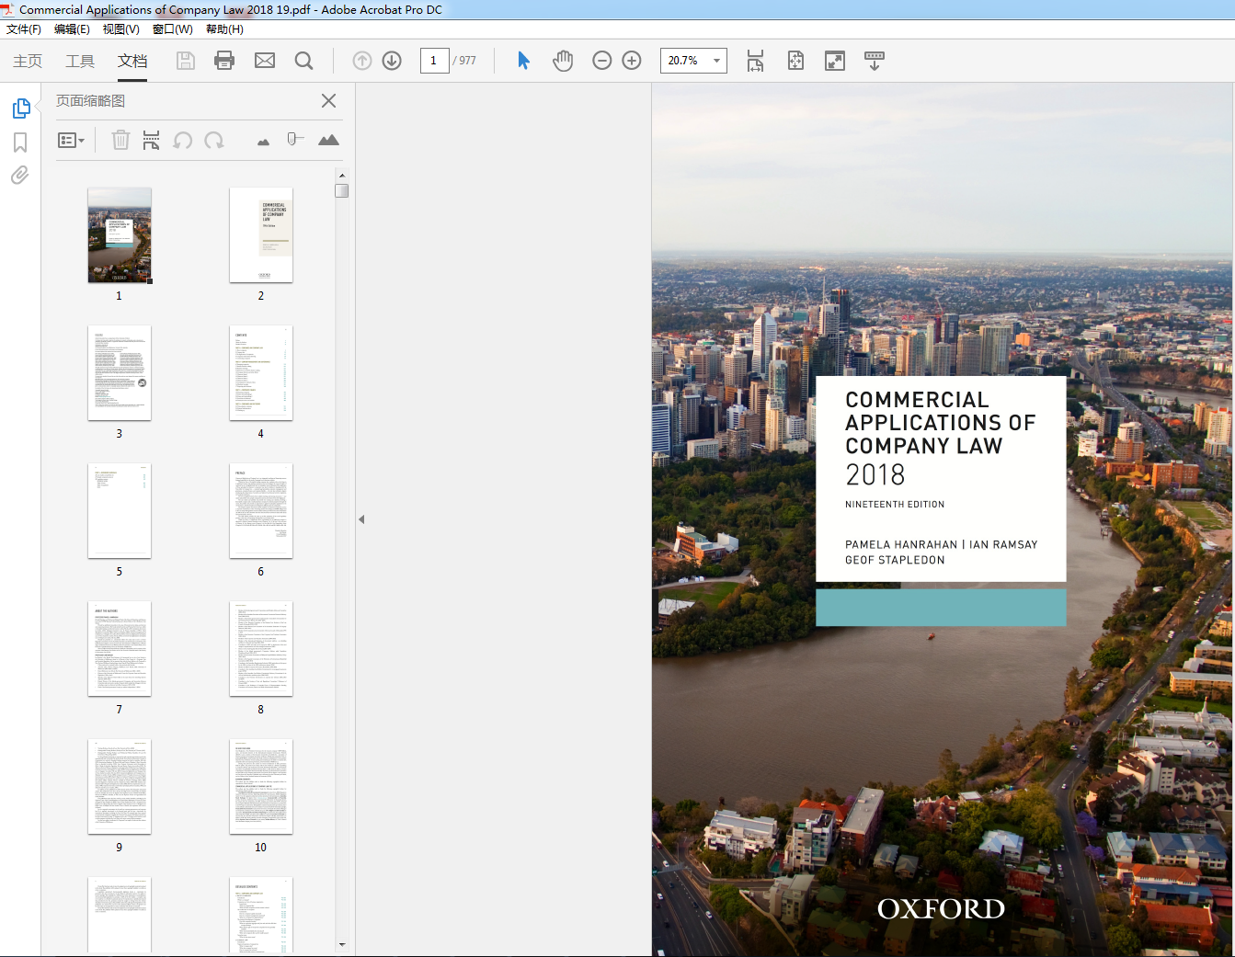Select page 3 thumbnail

click(120, 373)
